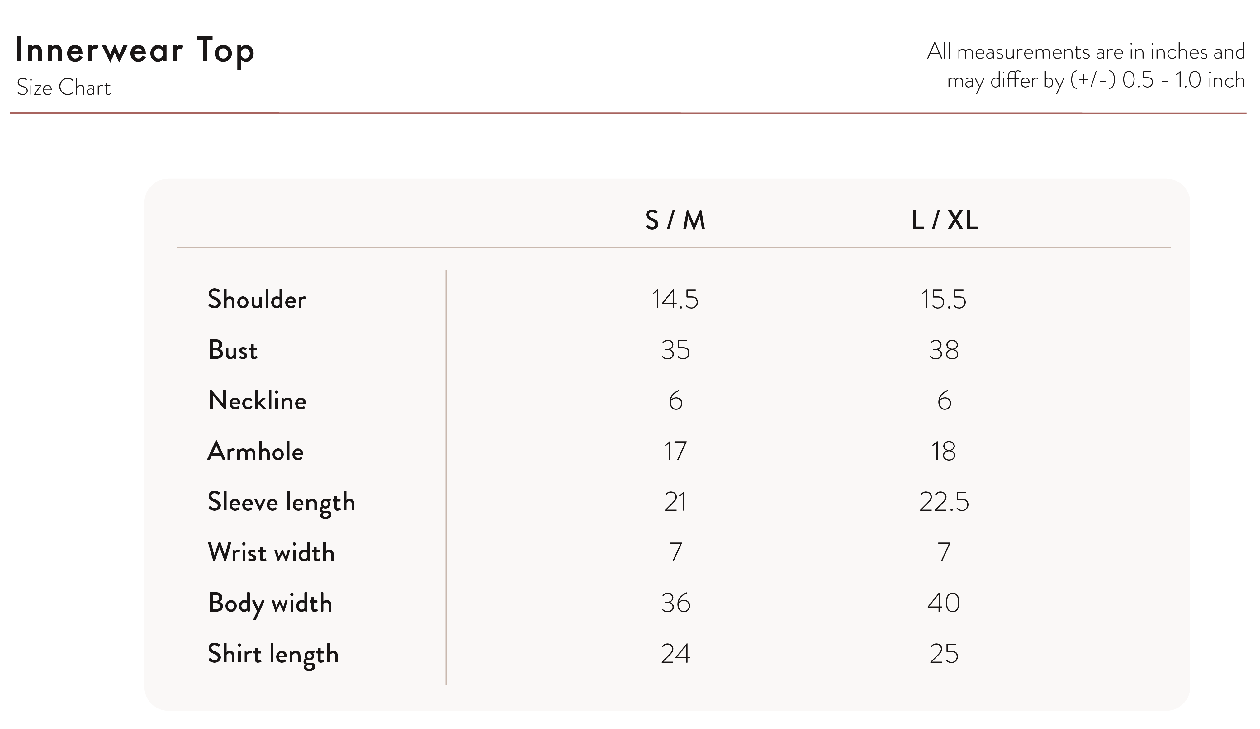Click the Wrist width row label
1260x729 pixels.
point(271,552)
